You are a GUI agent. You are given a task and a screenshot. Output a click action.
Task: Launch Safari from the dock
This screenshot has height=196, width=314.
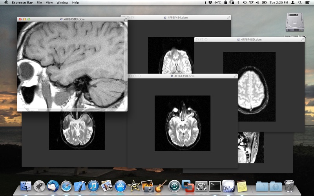pos(66,186)
